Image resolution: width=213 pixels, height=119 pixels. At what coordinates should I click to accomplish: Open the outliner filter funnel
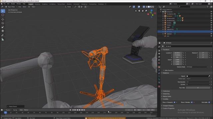point(207,7)
